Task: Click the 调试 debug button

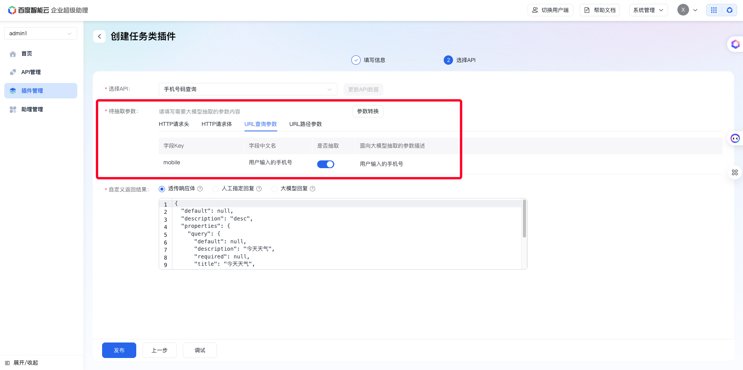Action: pos(200,350)
